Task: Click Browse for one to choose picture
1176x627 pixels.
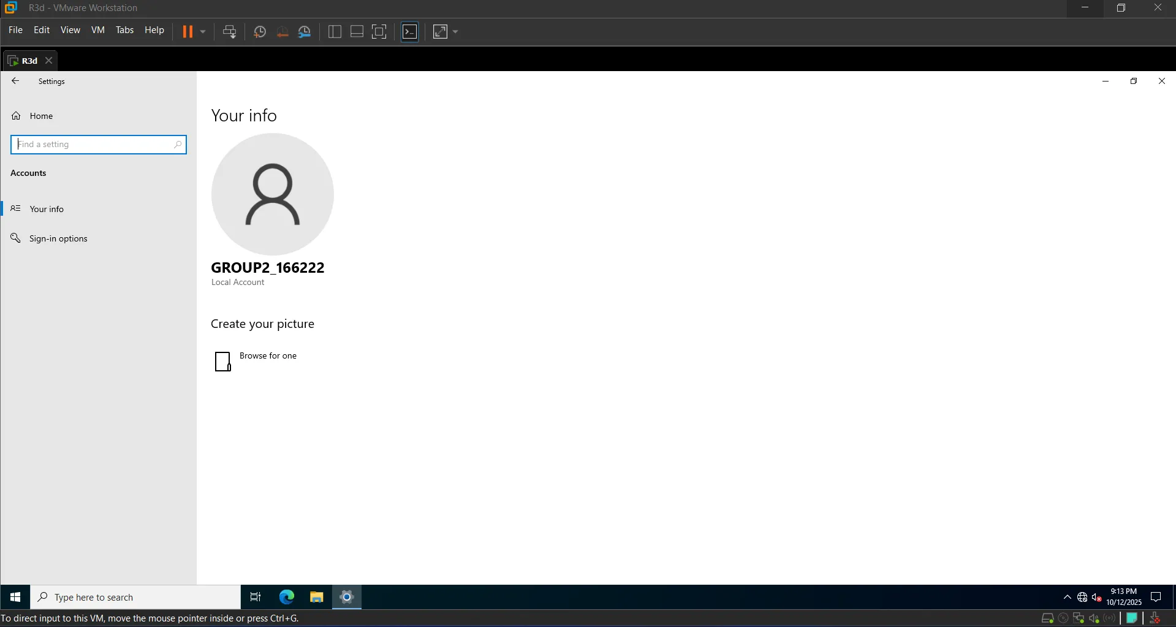Action: pyautogui.click(x=256, y=361)
